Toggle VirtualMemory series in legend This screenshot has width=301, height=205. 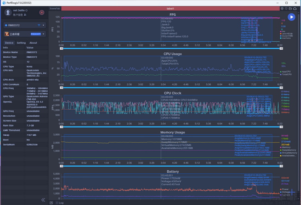289,153
